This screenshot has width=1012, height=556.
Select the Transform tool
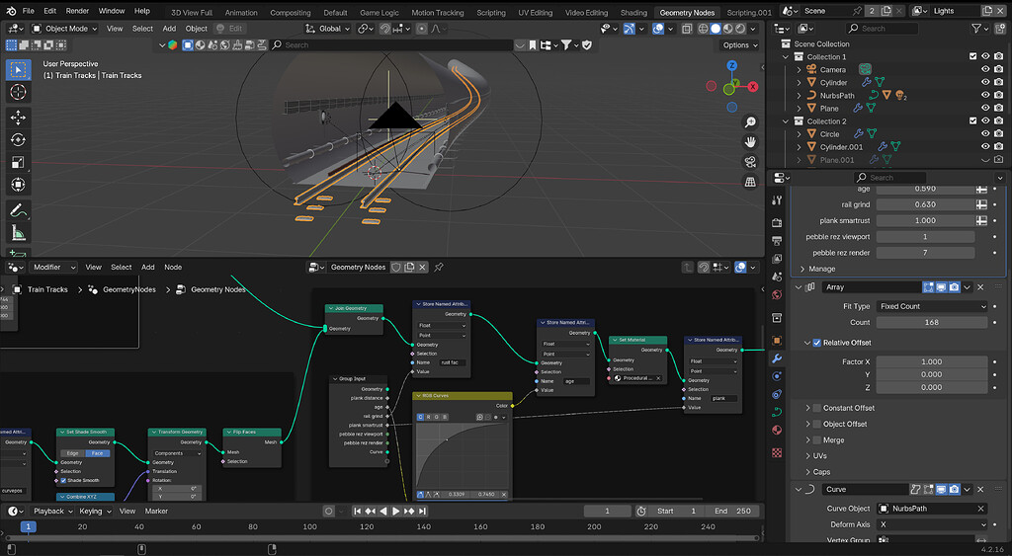tap(18, 185)
